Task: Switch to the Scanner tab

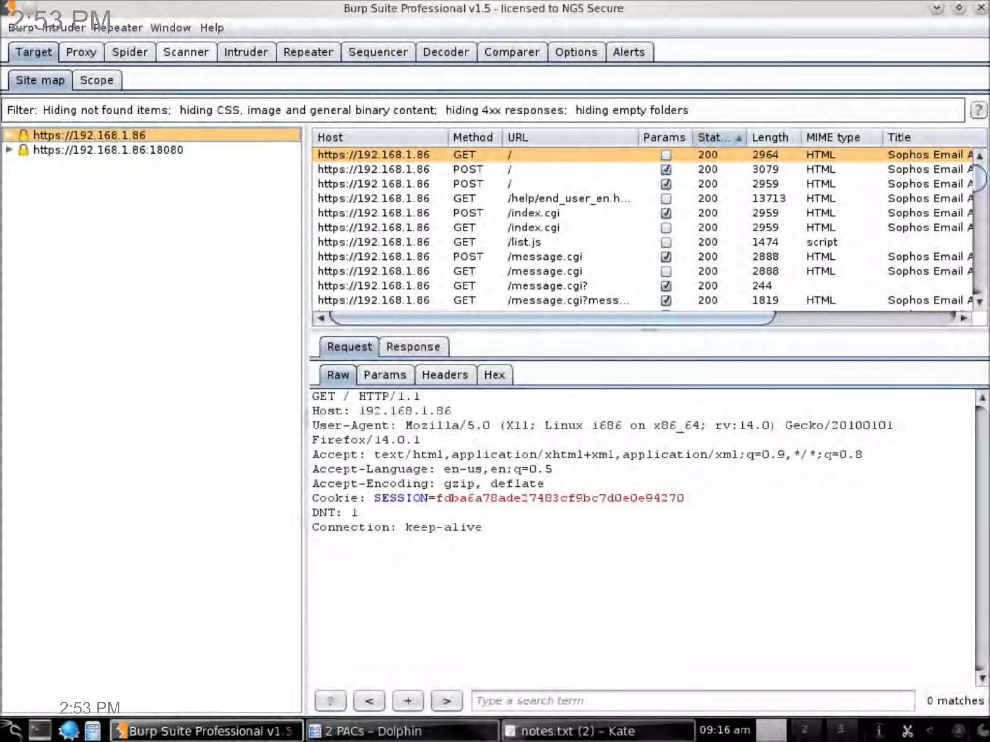Action: pyautogui.click(x=186, y=52)
